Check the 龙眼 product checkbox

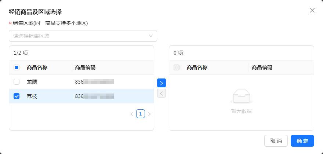[17, 82]
